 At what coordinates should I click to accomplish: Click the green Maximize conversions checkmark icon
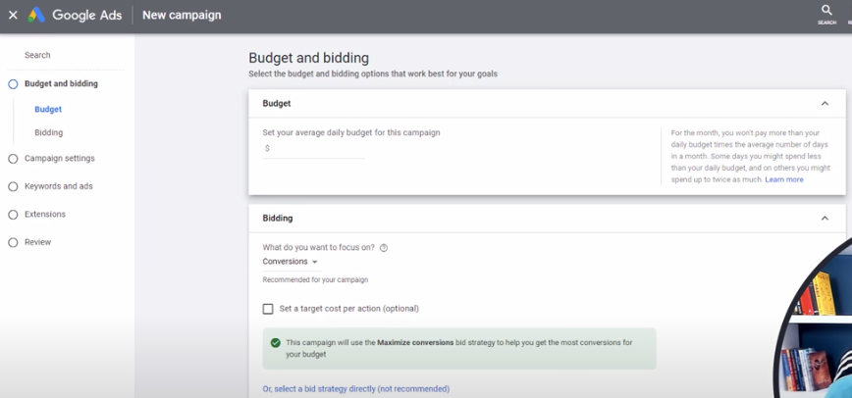click(276, 342)
